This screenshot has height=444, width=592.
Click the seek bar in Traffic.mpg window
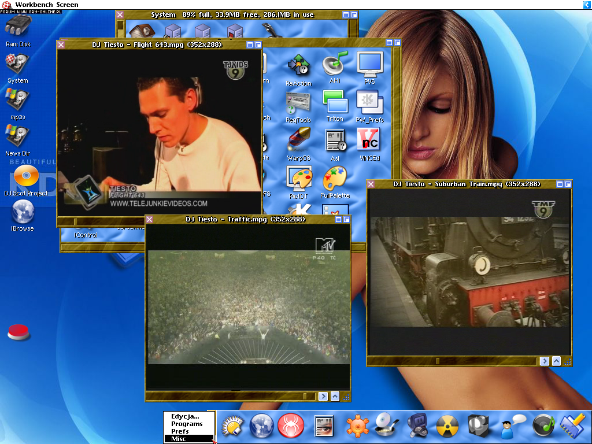[x=231, y=396]
